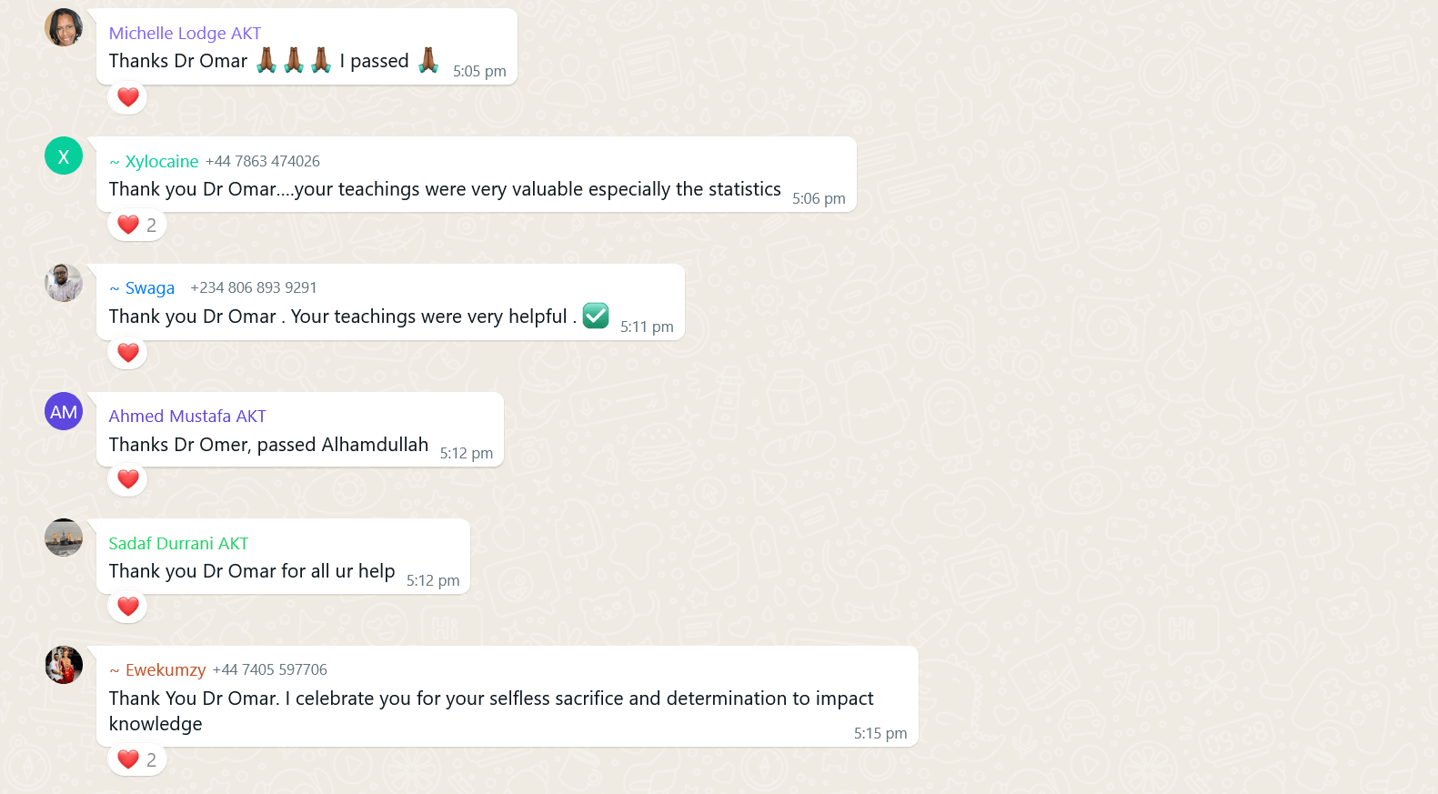
Task: Click heart reaction under Michelle Lodge's message
Action: click(127, 97)
